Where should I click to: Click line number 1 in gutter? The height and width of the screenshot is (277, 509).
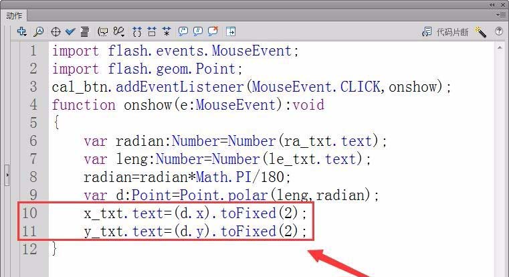33,51
